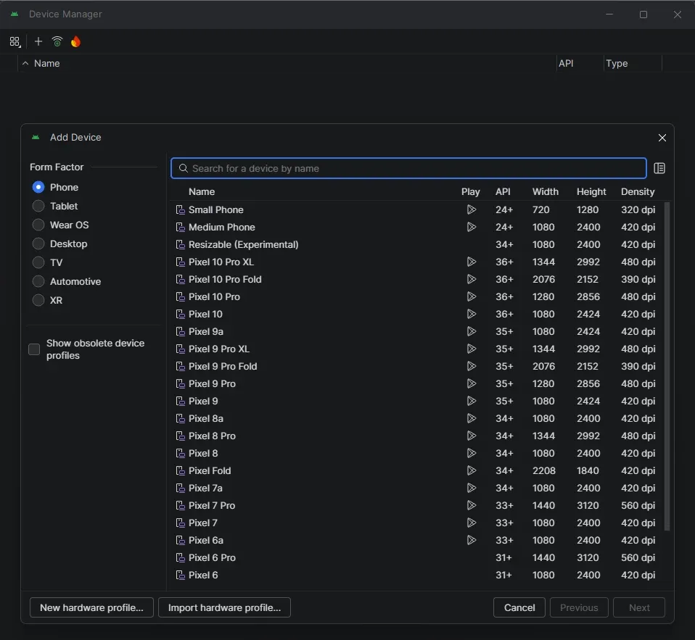Click the Play Store icon for Pixel 7

[x=472, y=523]
